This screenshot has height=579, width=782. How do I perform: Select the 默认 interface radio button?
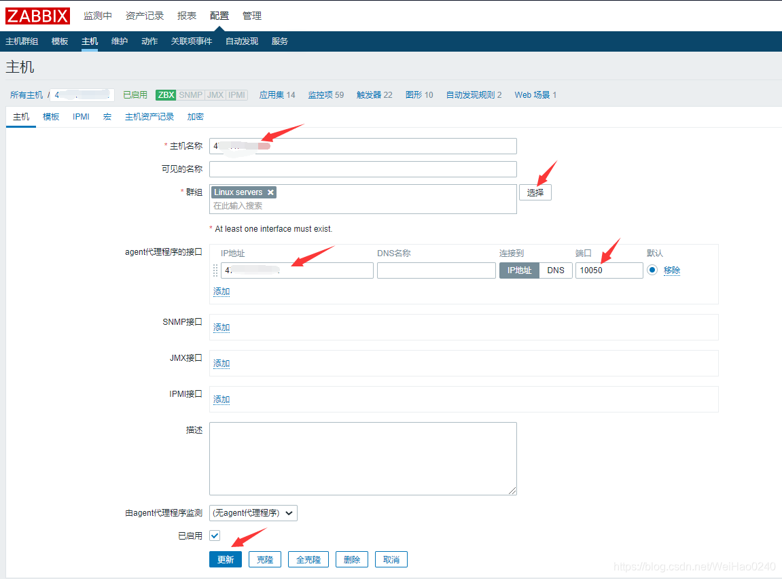click(x=652, y=270)
